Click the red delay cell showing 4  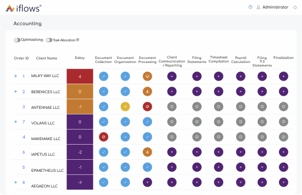coord(80,76)
